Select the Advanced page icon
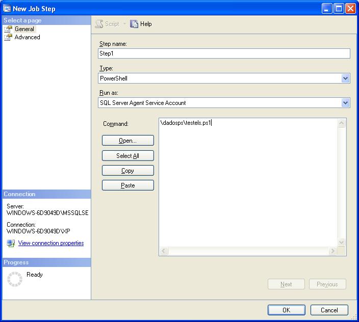 tap(8, 37)
